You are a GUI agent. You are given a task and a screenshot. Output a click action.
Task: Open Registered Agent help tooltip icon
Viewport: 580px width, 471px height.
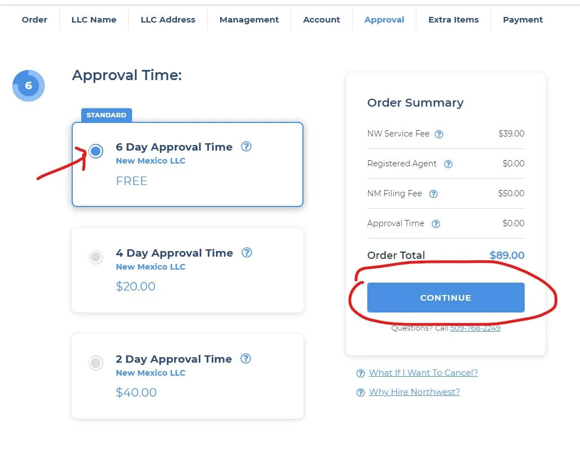pos(448,164)
